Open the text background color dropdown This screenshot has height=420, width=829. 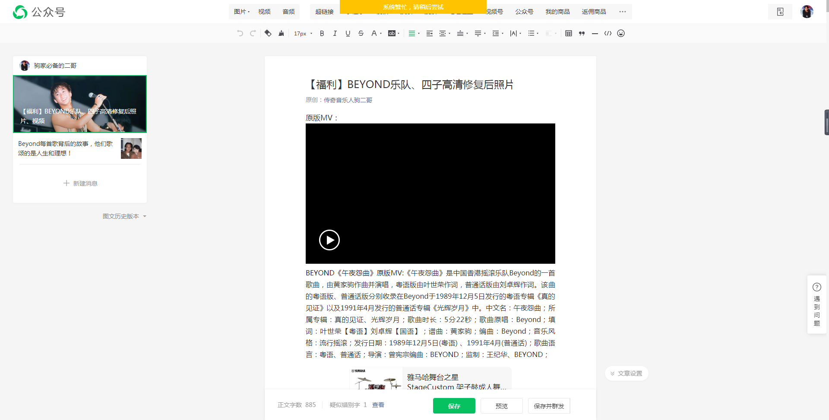pos(394,33)
